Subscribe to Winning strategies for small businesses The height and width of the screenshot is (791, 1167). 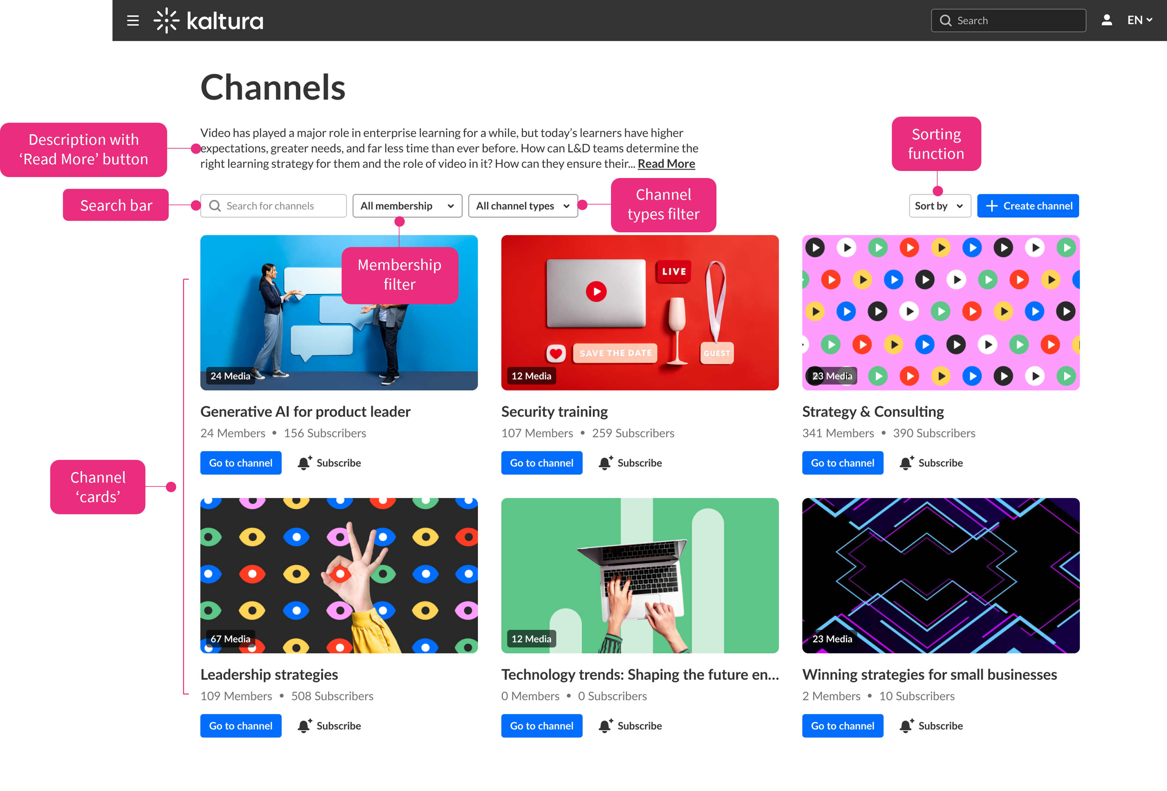click(940, 726)
